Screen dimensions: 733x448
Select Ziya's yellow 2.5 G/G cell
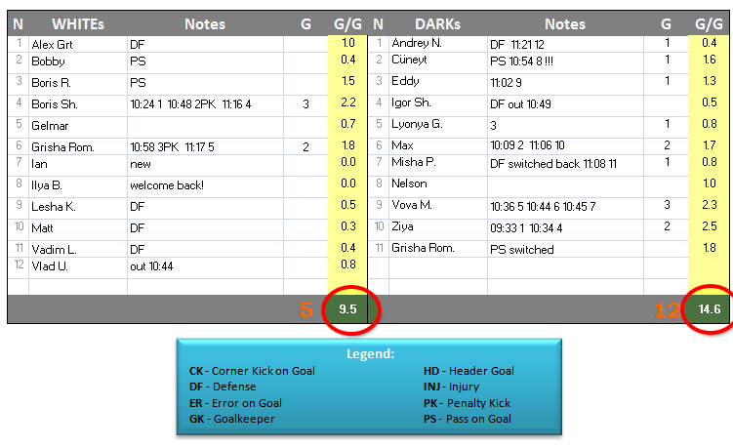tap(708, 226)
